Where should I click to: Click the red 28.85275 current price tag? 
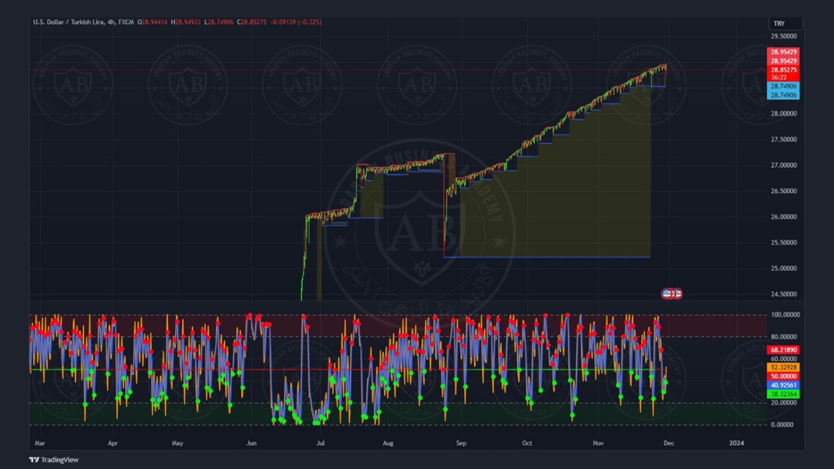pyautogui.click(x=783, y=70)
